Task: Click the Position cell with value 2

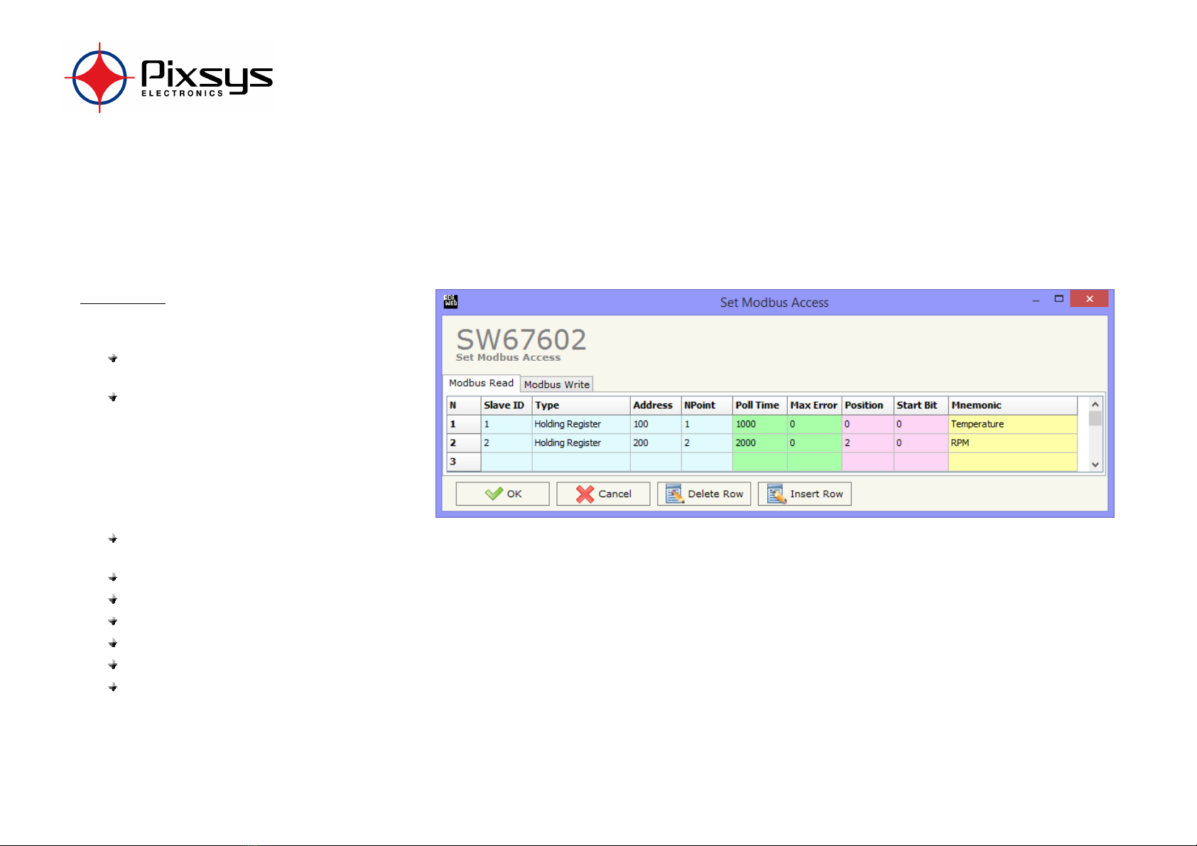Action: click(868, 443)
